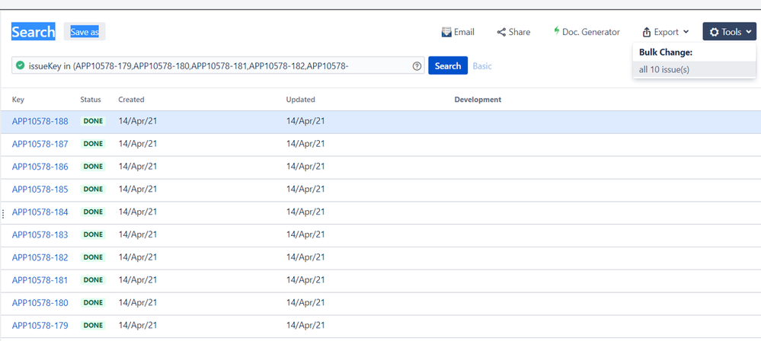Open issue APP10578-186
761x341 pixels.
[x=40, y=167]
